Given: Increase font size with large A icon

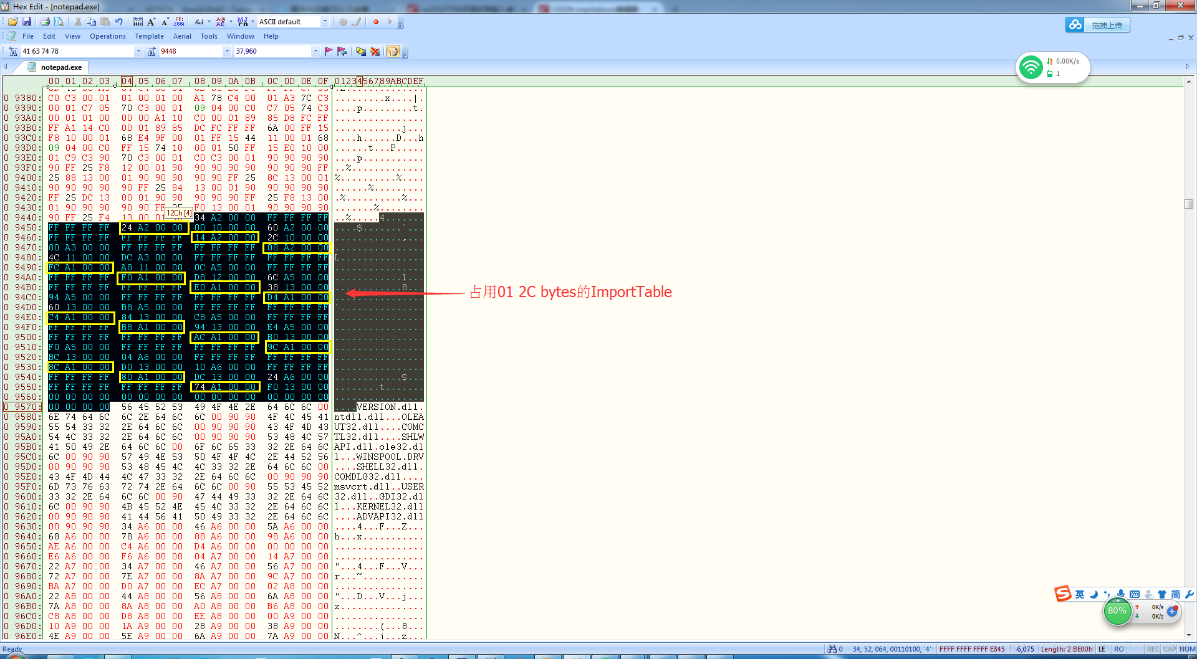Looking at the screenshot, I should click(151, 22).
